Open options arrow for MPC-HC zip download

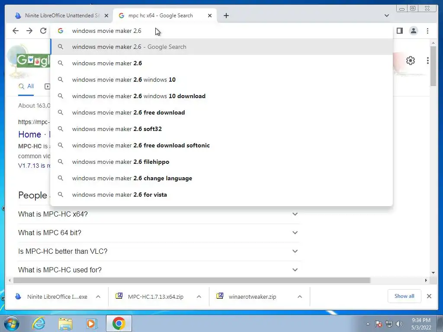[x=199, y=297]
